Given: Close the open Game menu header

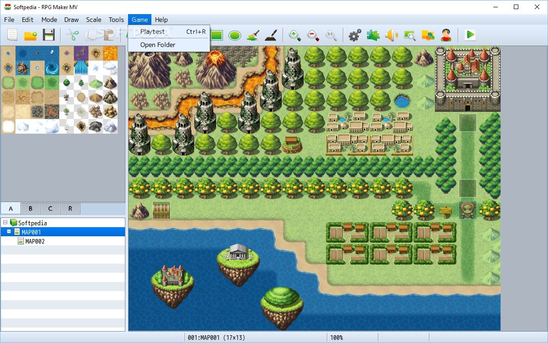Looking at the screenshot, I should pos(140,20).
